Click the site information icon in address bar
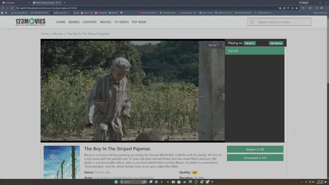 (17, 8)
